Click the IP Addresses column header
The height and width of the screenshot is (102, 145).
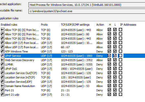[132, 25]
